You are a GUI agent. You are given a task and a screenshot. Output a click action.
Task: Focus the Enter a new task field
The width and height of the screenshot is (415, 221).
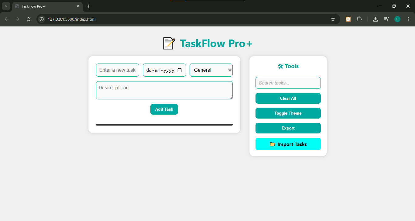click(118, 70)
